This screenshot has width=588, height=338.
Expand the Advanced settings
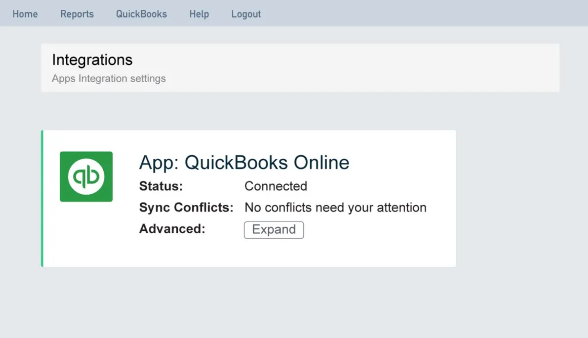click(274, 230)
